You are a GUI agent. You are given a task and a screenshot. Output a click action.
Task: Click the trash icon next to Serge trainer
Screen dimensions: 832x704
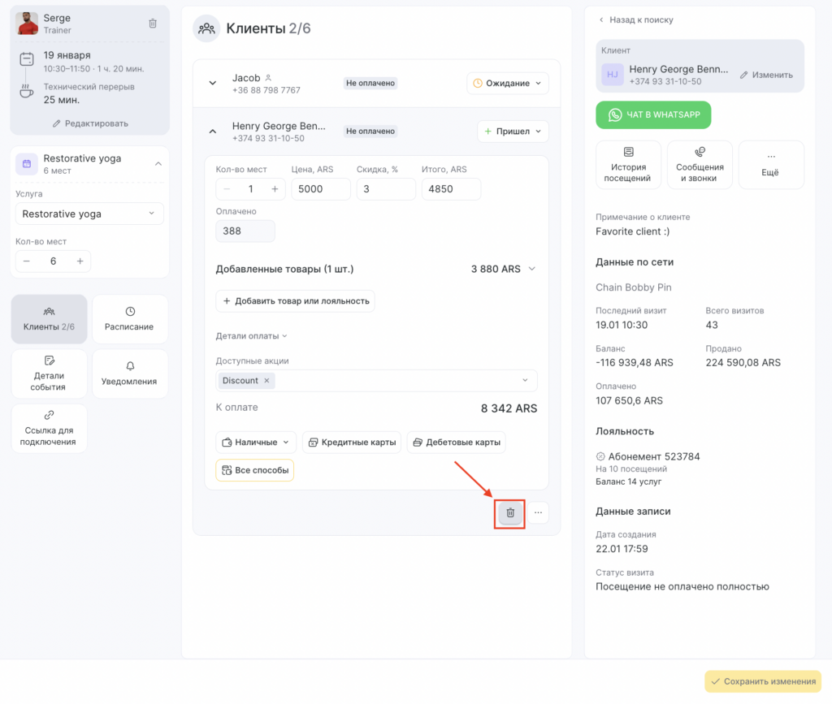tap(153, 24)
